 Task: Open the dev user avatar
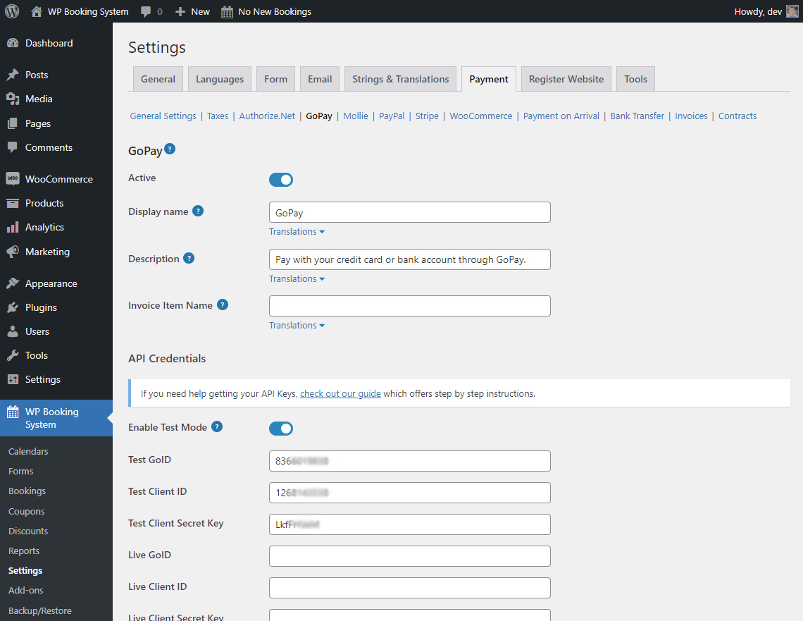tap(792, 11)
